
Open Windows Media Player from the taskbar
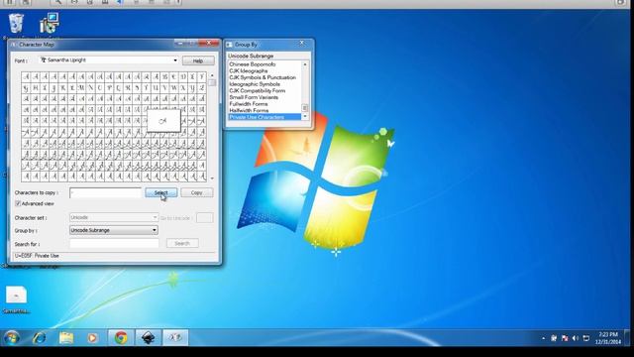[x=92, y=337]
